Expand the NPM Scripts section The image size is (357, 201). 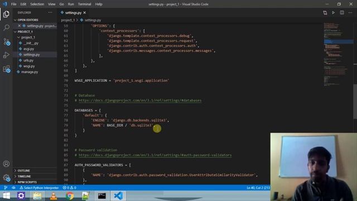click(27, 182)
